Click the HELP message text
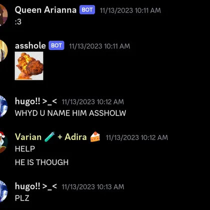 [x=25, y=148]
